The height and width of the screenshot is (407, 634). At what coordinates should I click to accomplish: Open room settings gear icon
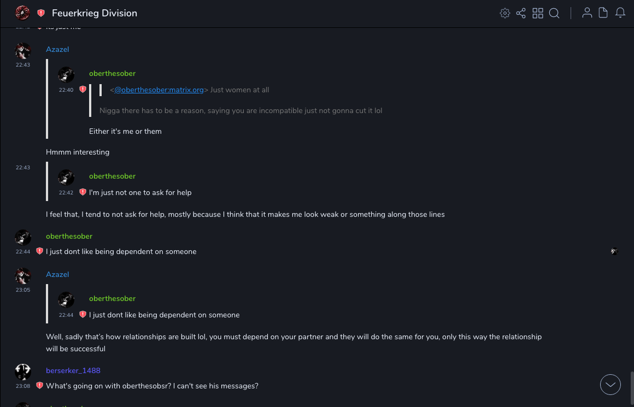[x=505, y=13]
